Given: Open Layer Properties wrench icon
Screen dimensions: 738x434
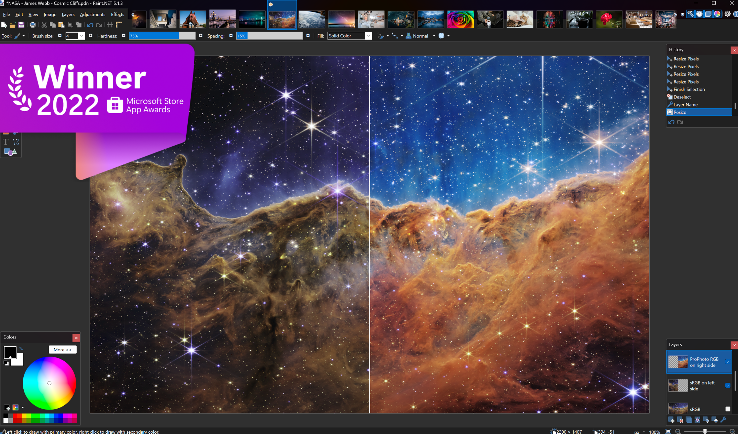Looking at the screenshot, I should click(723, 420).
